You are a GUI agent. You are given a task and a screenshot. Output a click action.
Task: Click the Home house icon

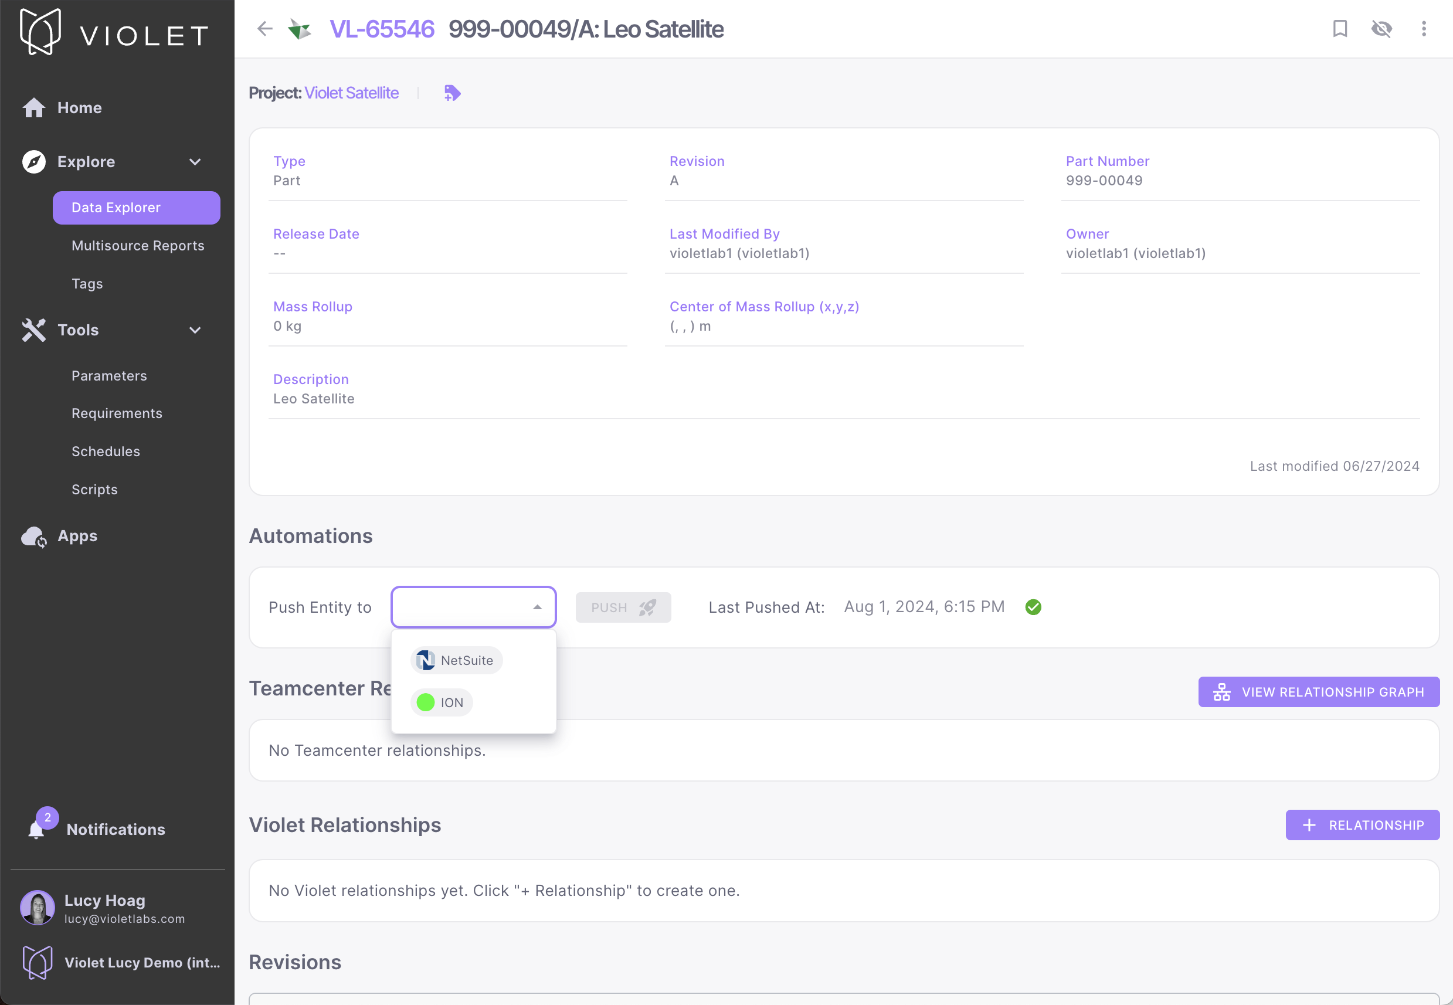(34, 108)
